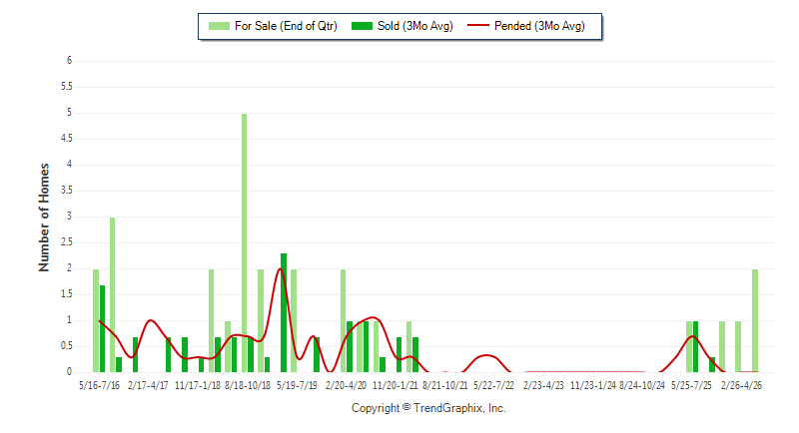
Task: Click the 5/16-7/16 x-axis label
Action: tap(99, 385)
